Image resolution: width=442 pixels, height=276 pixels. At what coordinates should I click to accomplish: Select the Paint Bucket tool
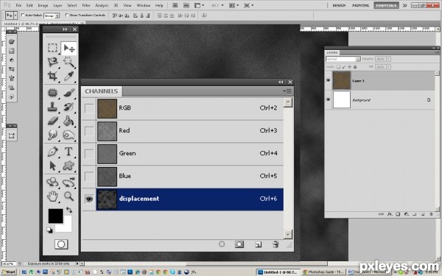coord(69,121)
